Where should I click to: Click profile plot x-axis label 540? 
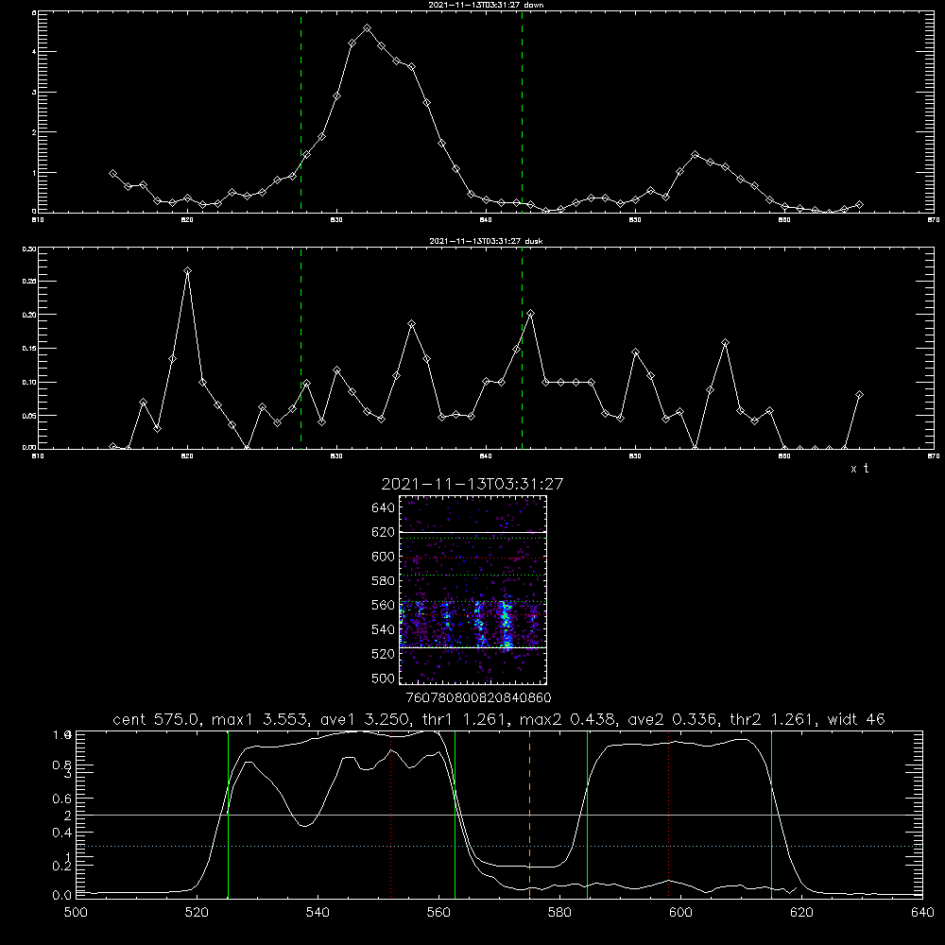click(x=318, y=912)
